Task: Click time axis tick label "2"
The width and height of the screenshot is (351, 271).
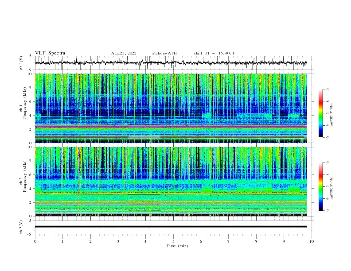Action: tap(90, 241)
